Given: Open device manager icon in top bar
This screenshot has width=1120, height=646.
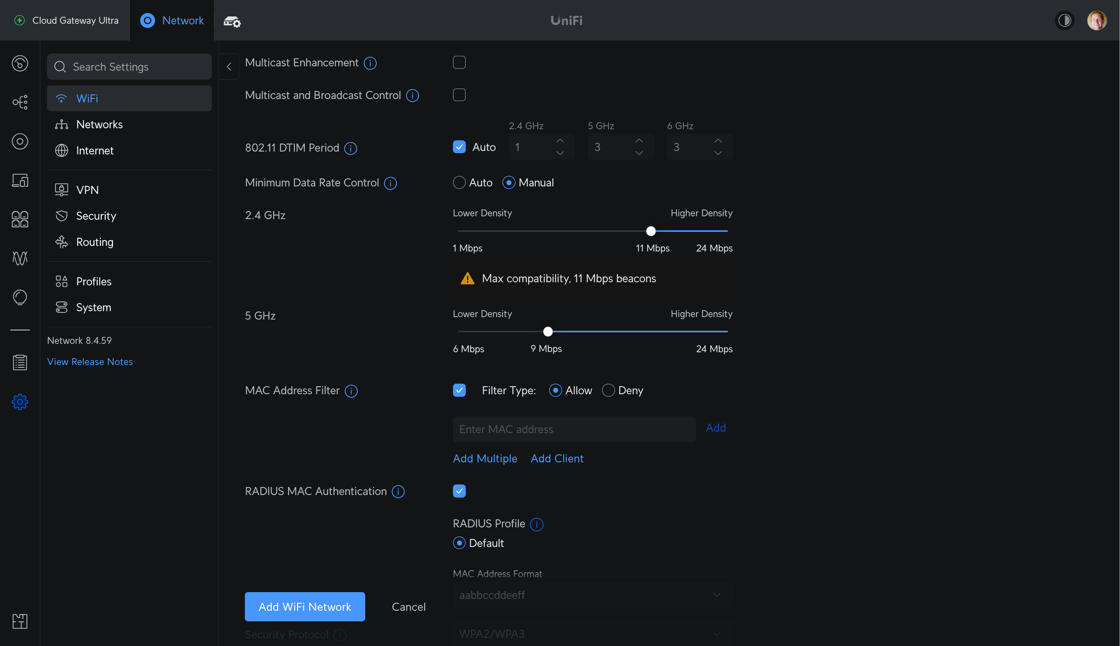Looking at the screenshot, I should pyautogui.click(x=232, y=21).
